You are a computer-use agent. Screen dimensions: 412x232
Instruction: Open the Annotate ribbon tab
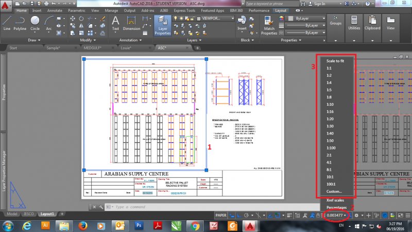(55, 10)
